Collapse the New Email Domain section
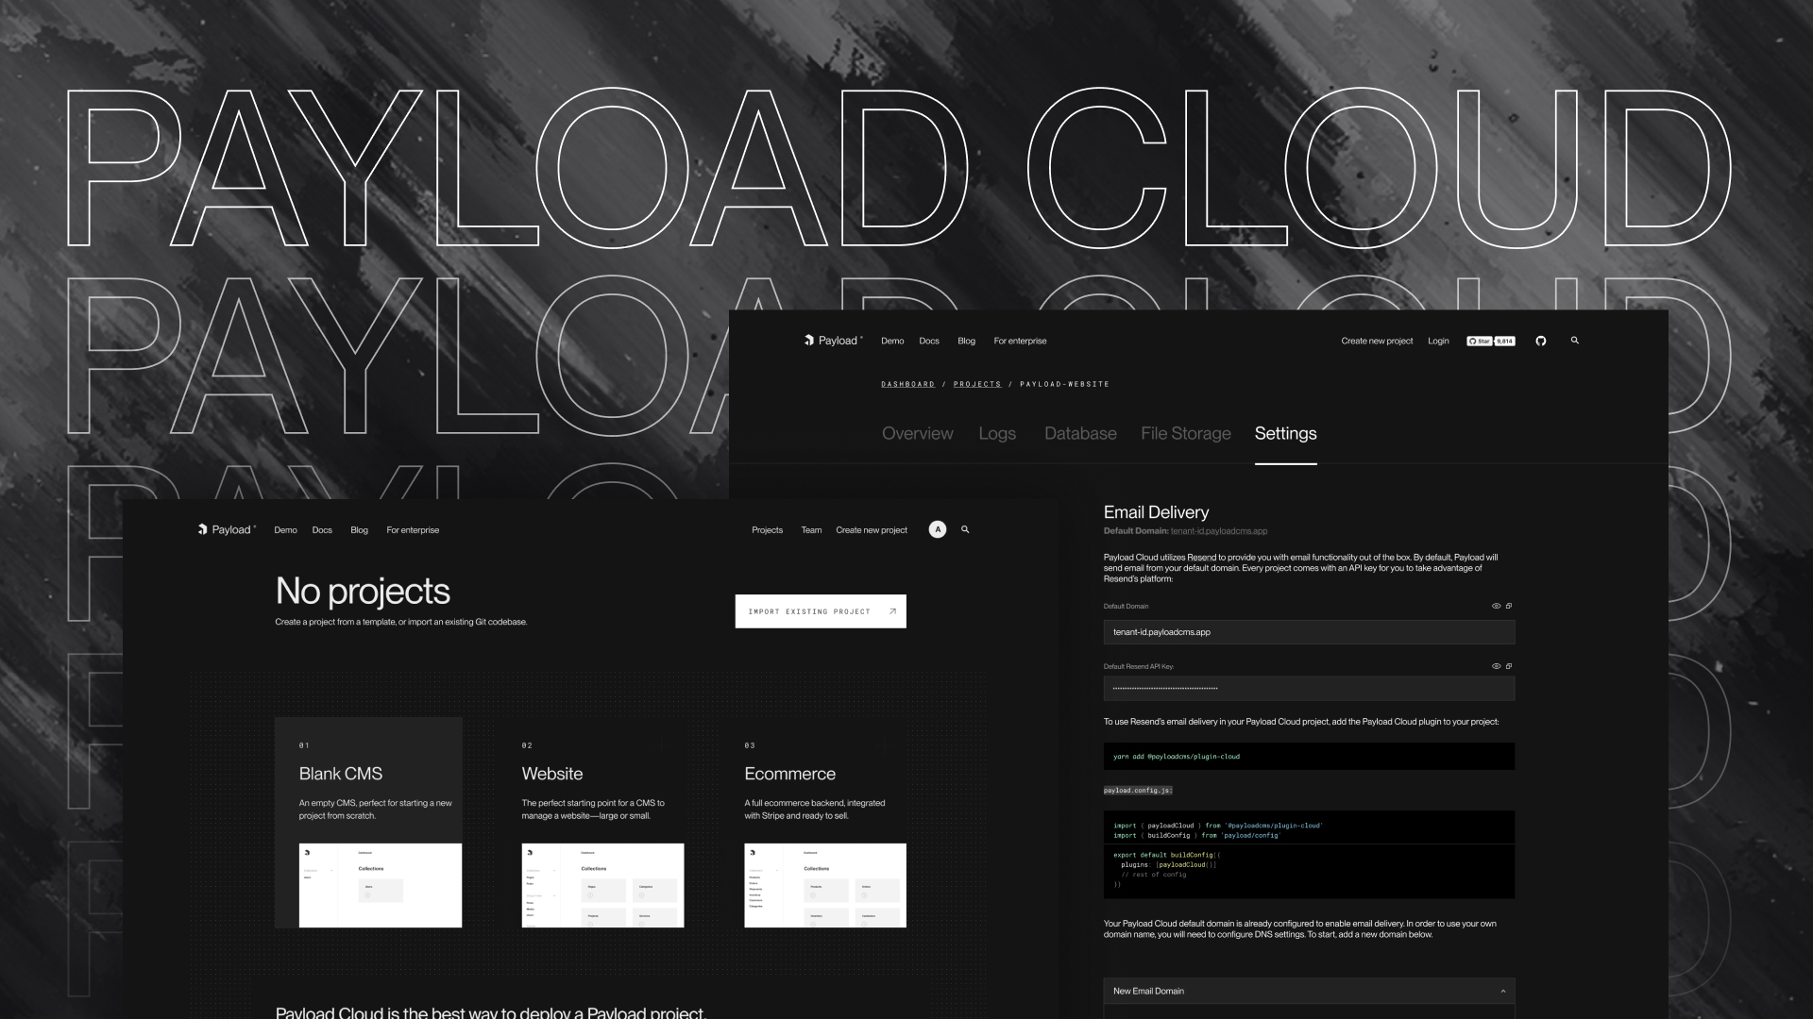This screenshot has width=1813, height=1019. pyautogui.click(x=1504, y=991)
